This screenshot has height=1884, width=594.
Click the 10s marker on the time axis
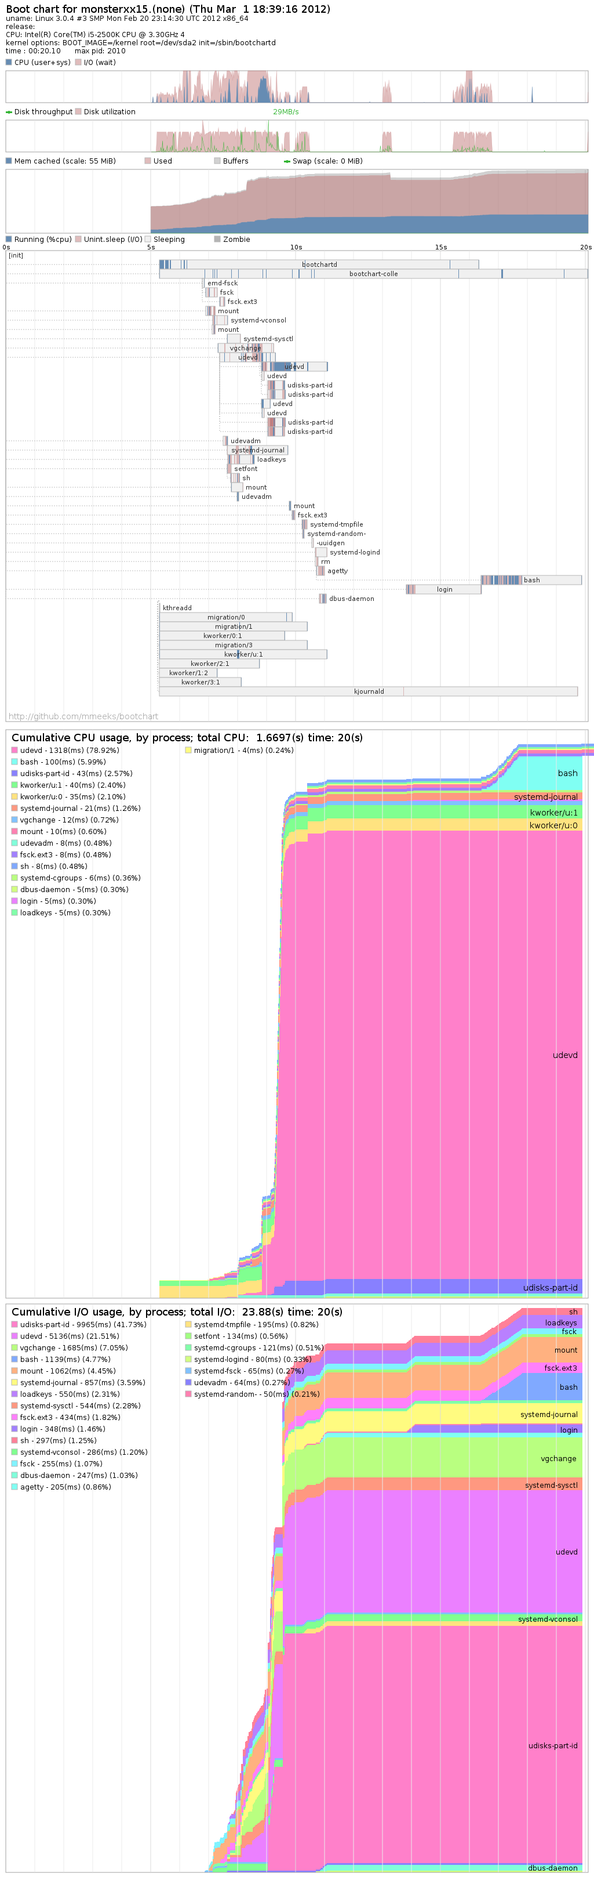(296, 247)
